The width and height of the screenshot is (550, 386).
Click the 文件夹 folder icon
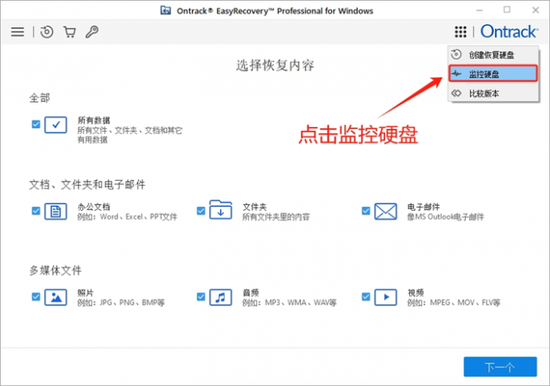pyautogui.click(x=221, y=210)
